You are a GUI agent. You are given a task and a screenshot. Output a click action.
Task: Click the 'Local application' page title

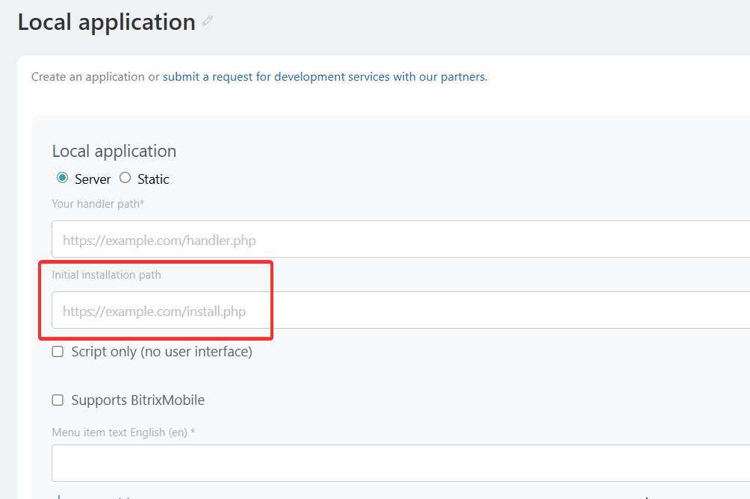107,22
